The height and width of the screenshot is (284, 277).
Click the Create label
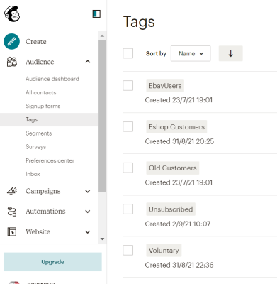pos(36,42)
